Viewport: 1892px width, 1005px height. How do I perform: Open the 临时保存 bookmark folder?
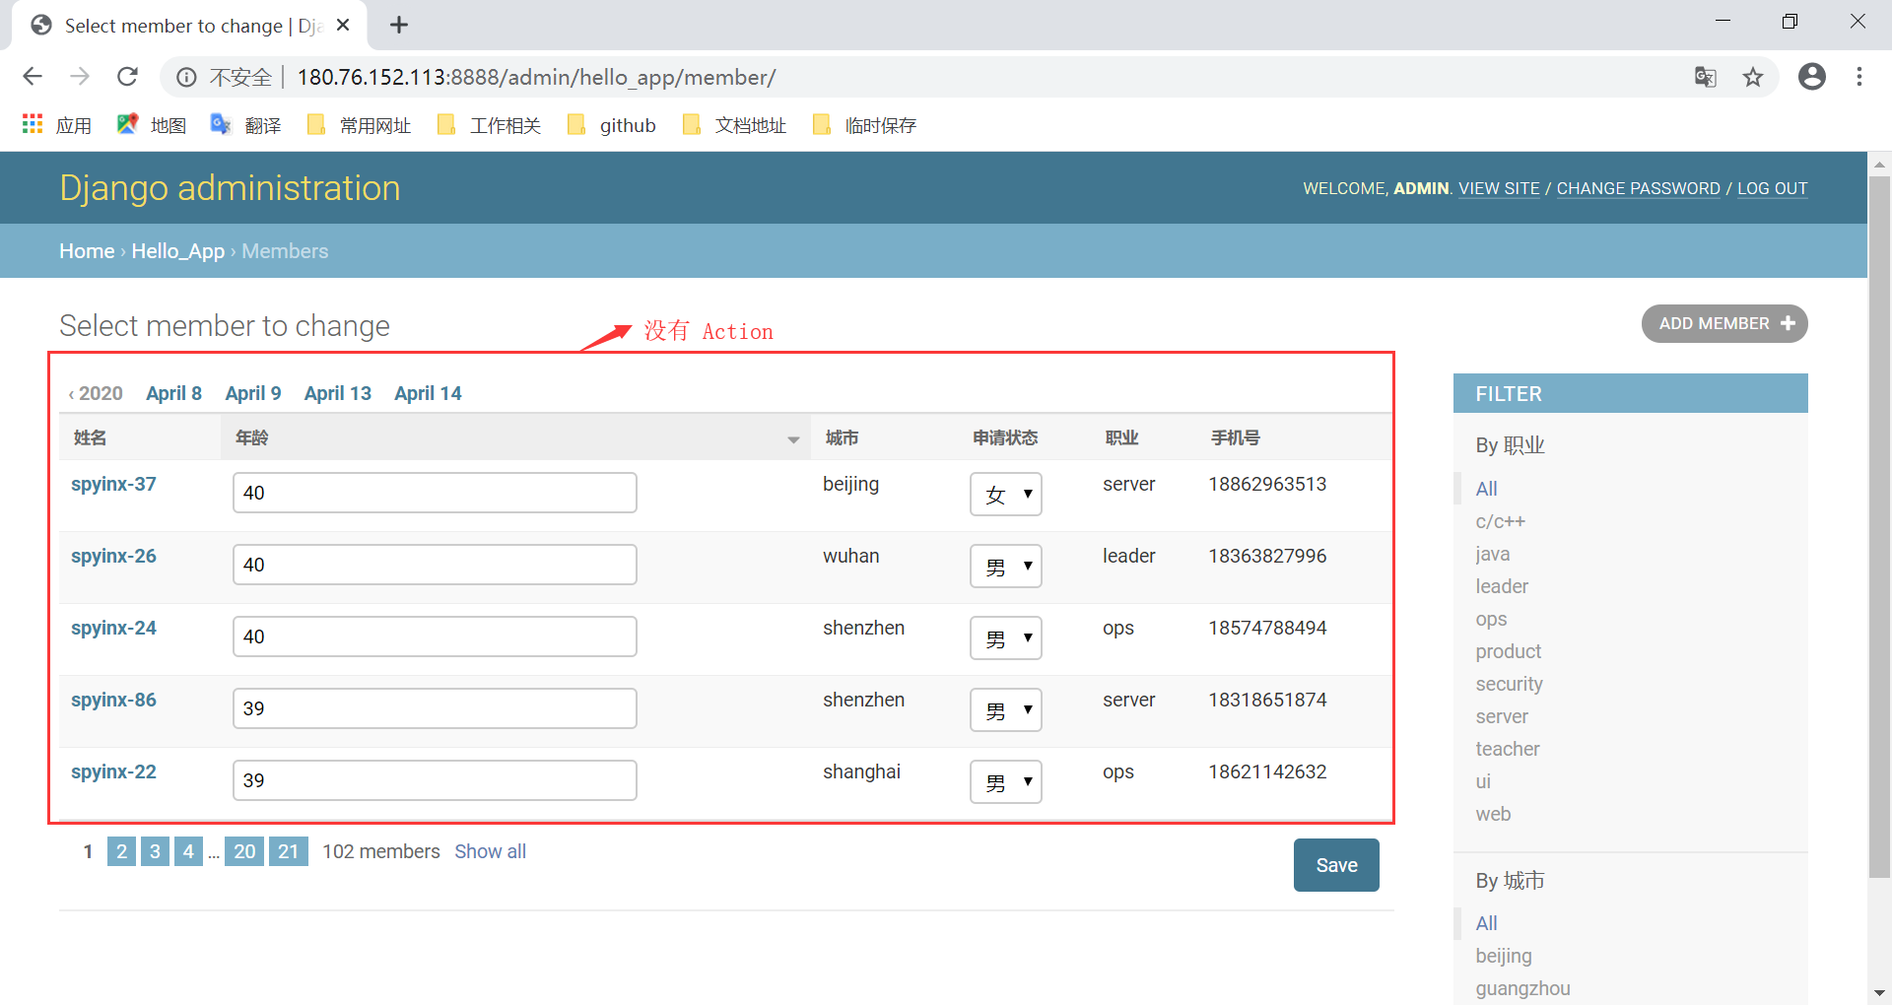click(865, 125)
